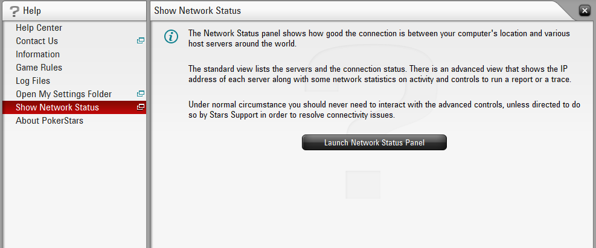Open the Information section
The width and height of the screenshot is (596, 248).
coord(74,54)
